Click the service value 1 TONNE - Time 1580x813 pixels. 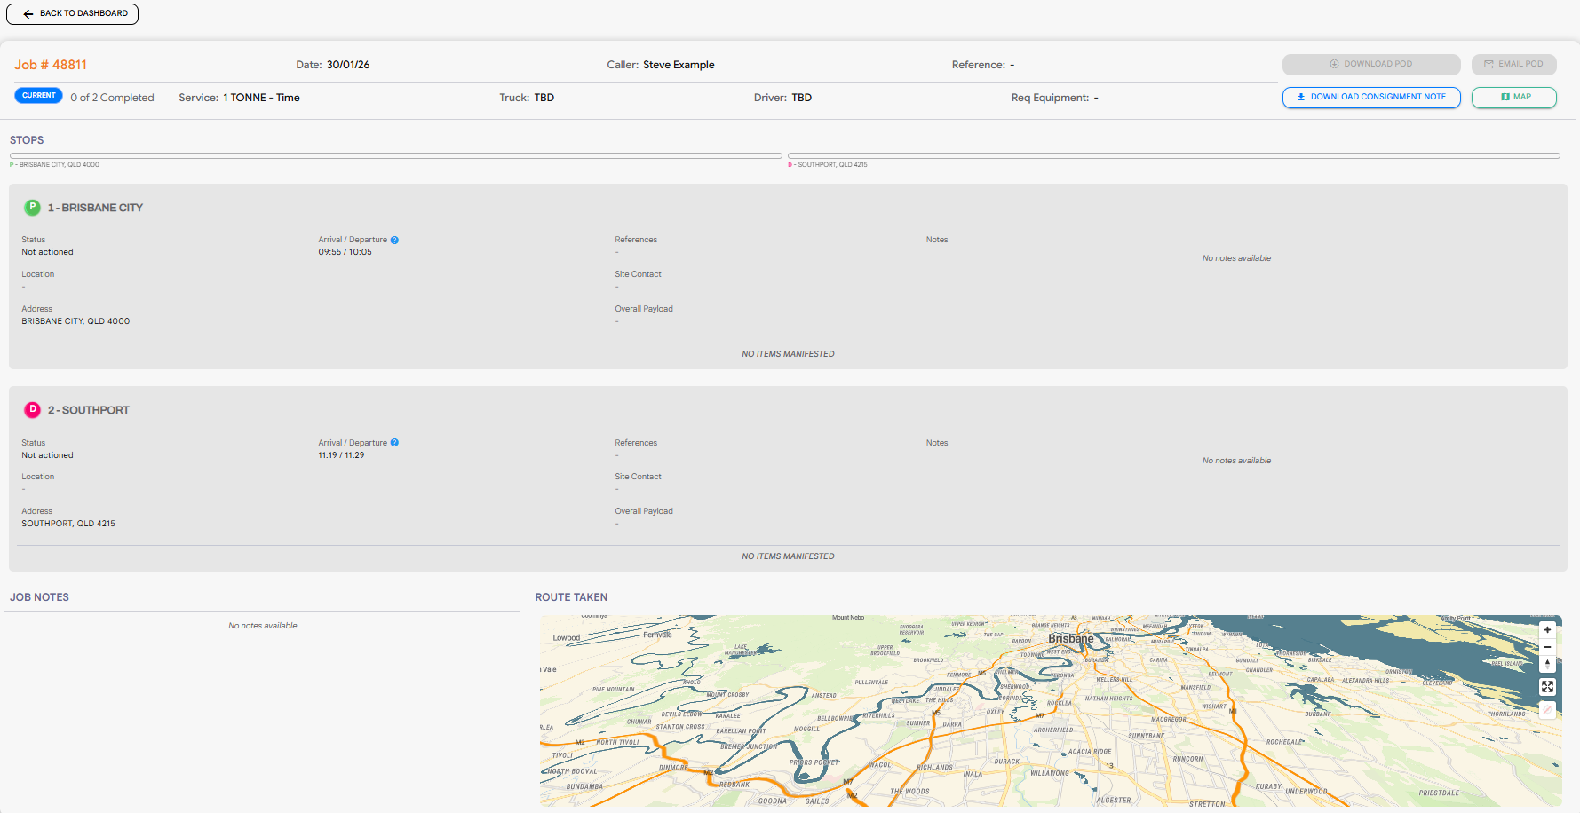coord(261,98)
